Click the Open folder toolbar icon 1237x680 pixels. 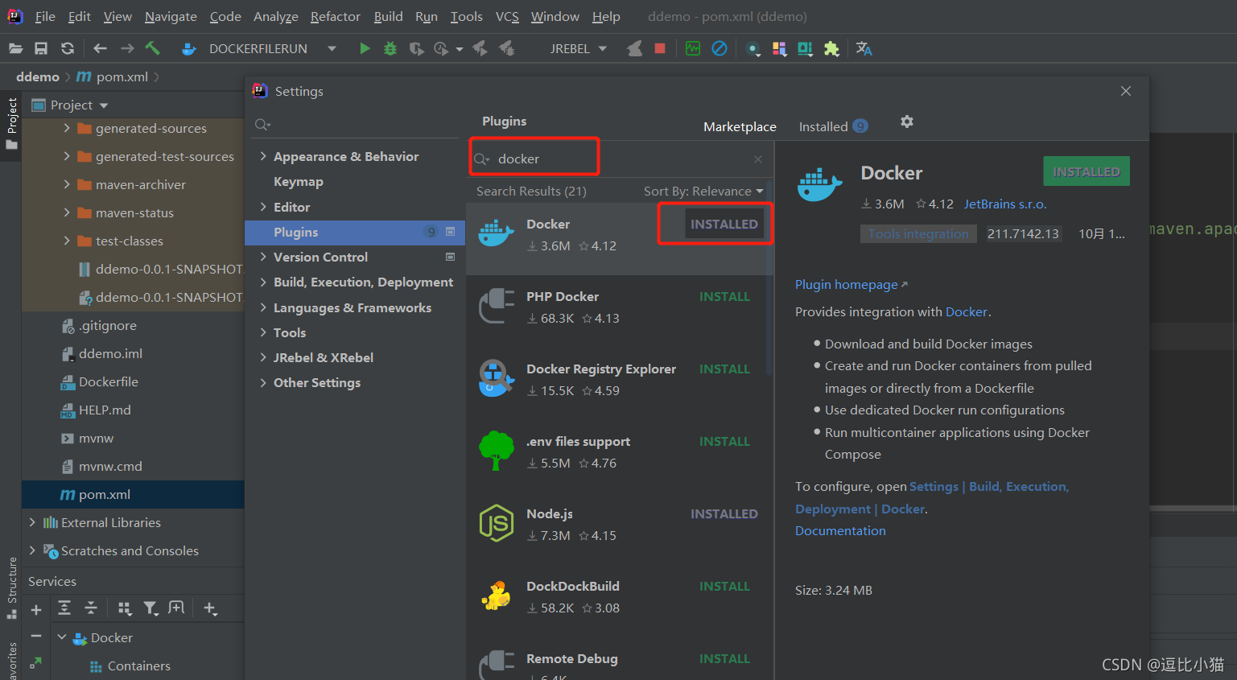point(15,48)
